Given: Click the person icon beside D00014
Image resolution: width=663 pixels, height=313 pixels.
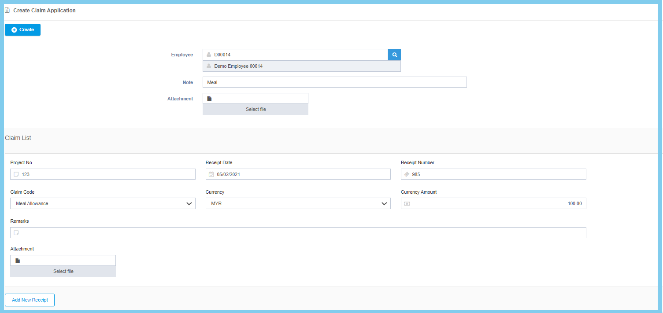Looking at the screenshot, I should 209,55.
